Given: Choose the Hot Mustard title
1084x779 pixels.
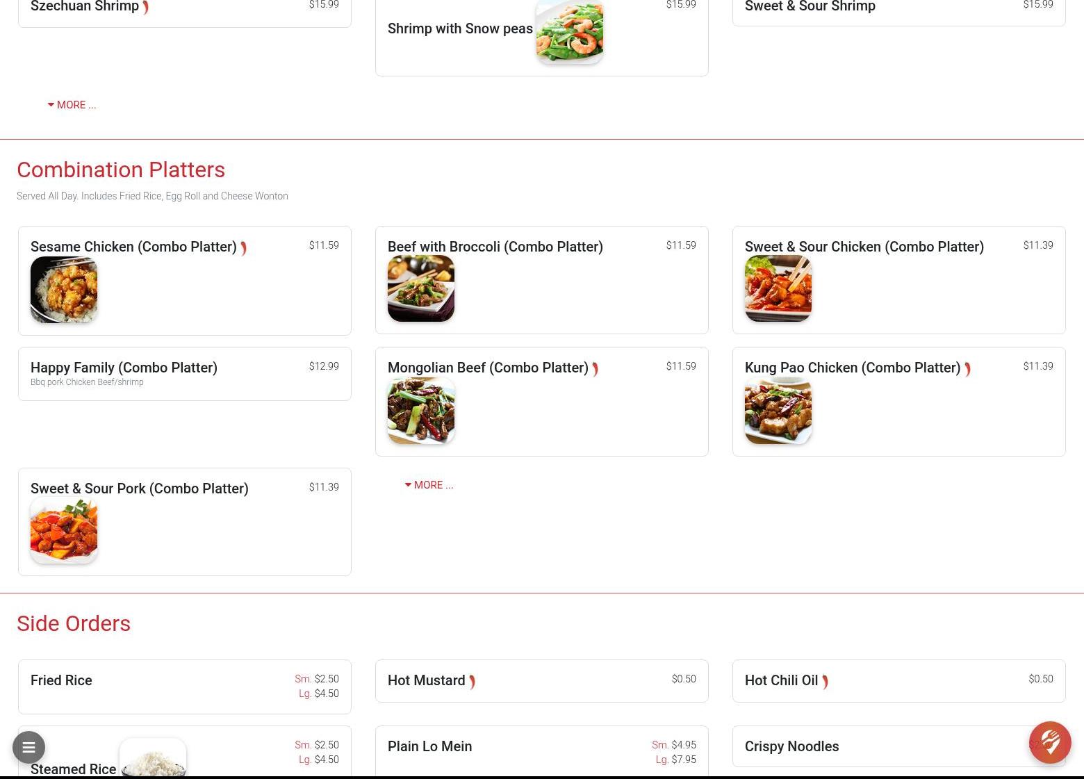Looking at the screenshot, I should 427,680.
